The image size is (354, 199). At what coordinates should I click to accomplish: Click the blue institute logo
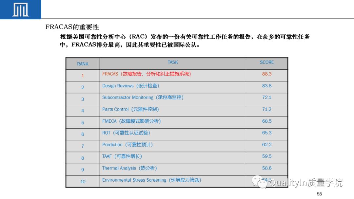(20, 9)
